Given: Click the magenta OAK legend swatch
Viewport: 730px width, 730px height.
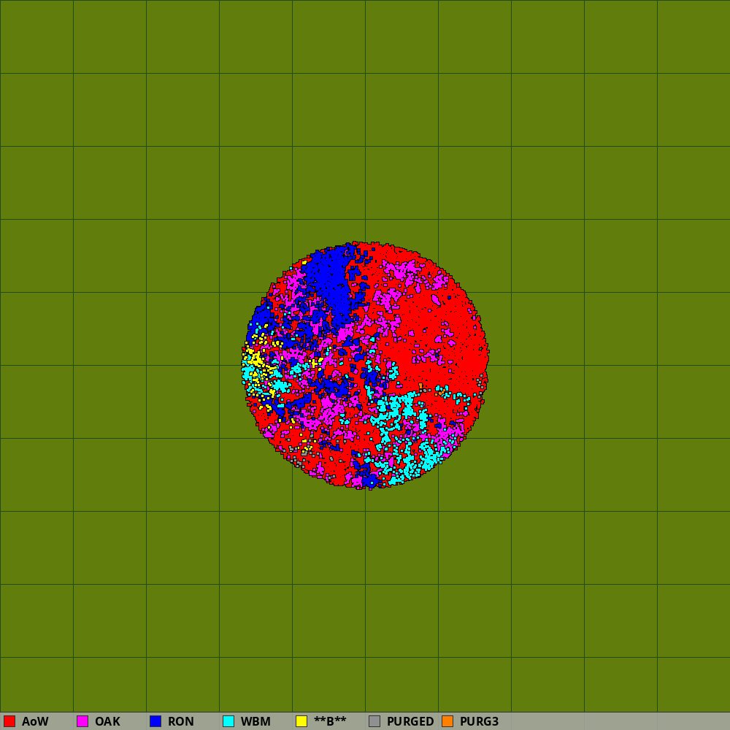Looking at the screenshot, I should (x=82, y=721).
